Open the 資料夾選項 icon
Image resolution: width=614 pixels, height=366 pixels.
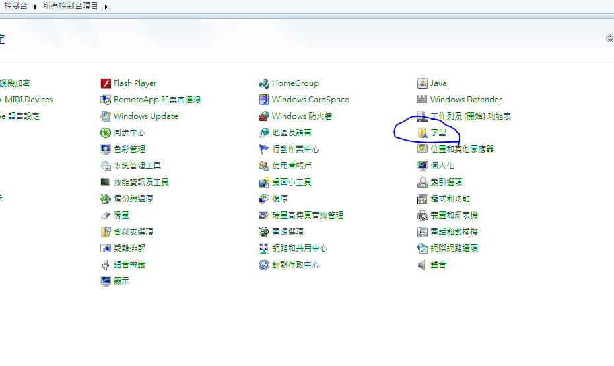(106, 232)
